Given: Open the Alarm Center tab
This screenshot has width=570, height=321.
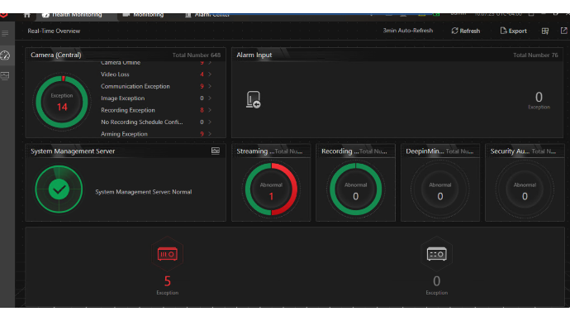Looking at the screenshot, I should click(207, 15).
